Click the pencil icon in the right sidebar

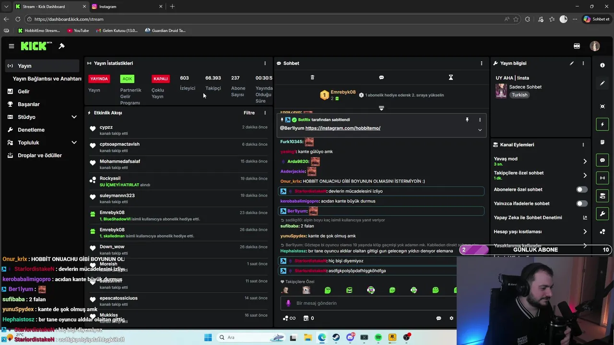602,83
